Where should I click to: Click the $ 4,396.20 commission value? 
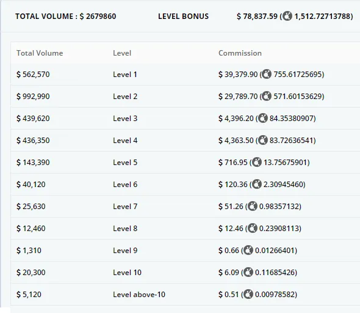[x=236, y=118]
